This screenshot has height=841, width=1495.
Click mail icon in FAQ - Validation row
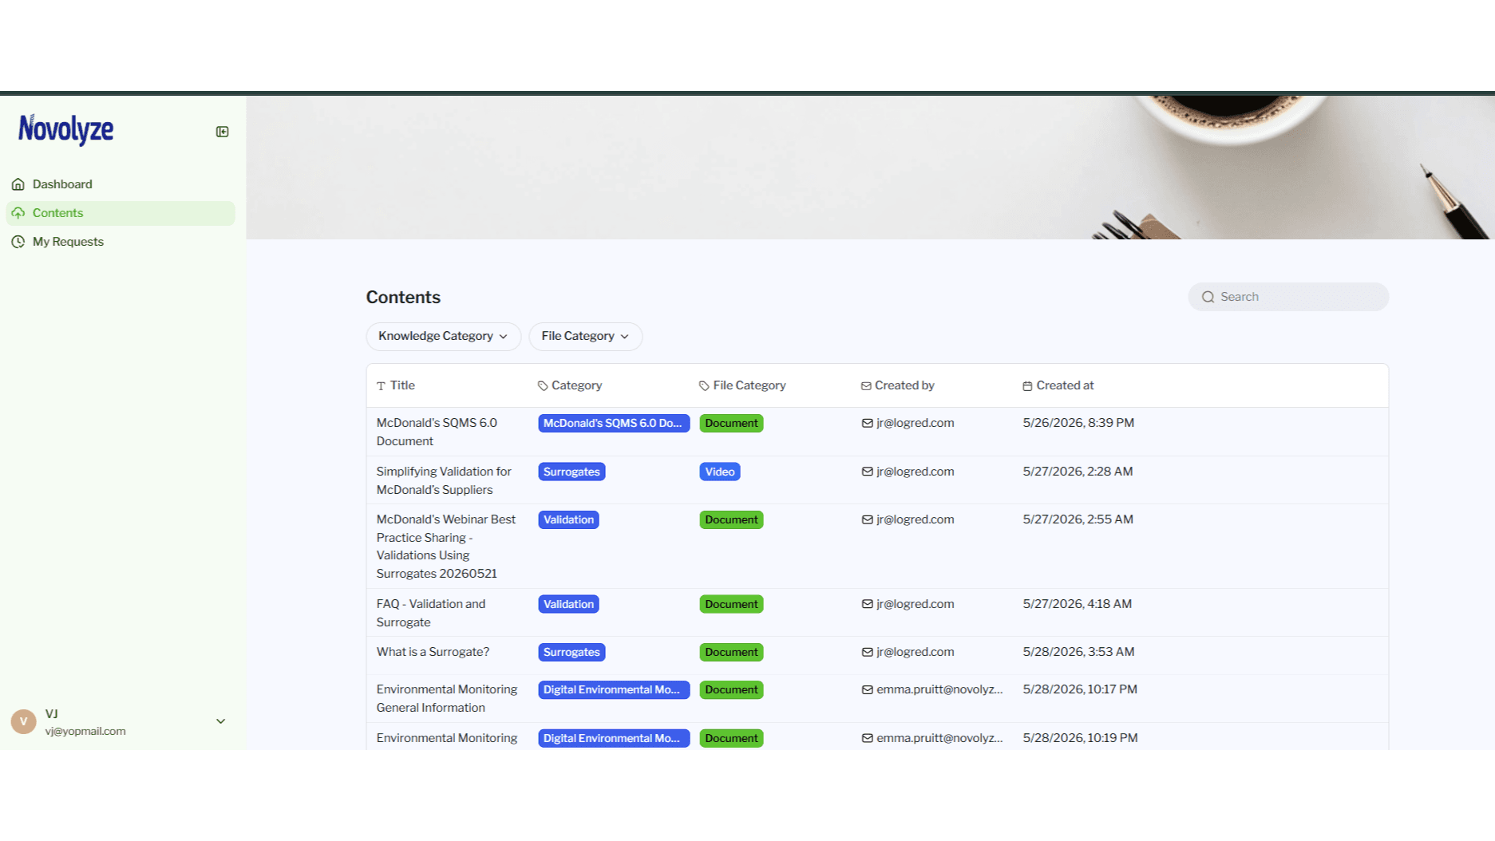(x=867, y=604)
